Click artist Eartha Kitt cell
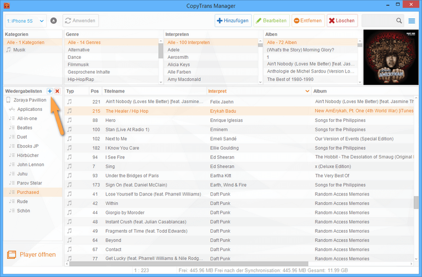 220,176
